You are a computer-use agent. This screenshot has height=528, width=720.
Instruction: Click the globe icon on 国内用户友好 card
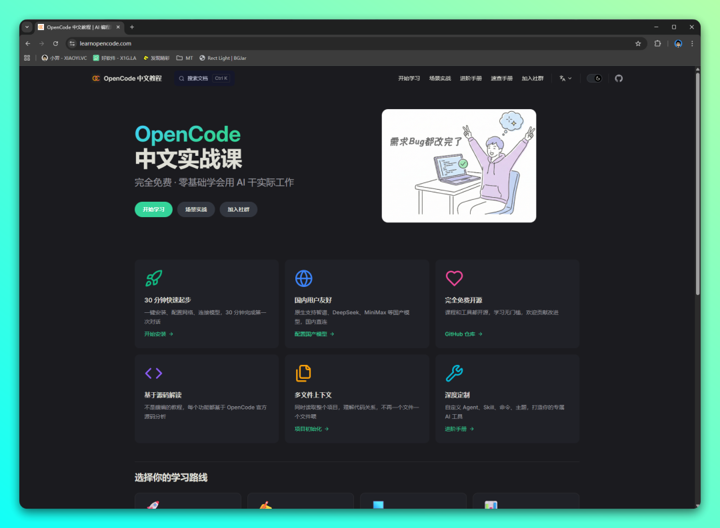click(303, 278)
